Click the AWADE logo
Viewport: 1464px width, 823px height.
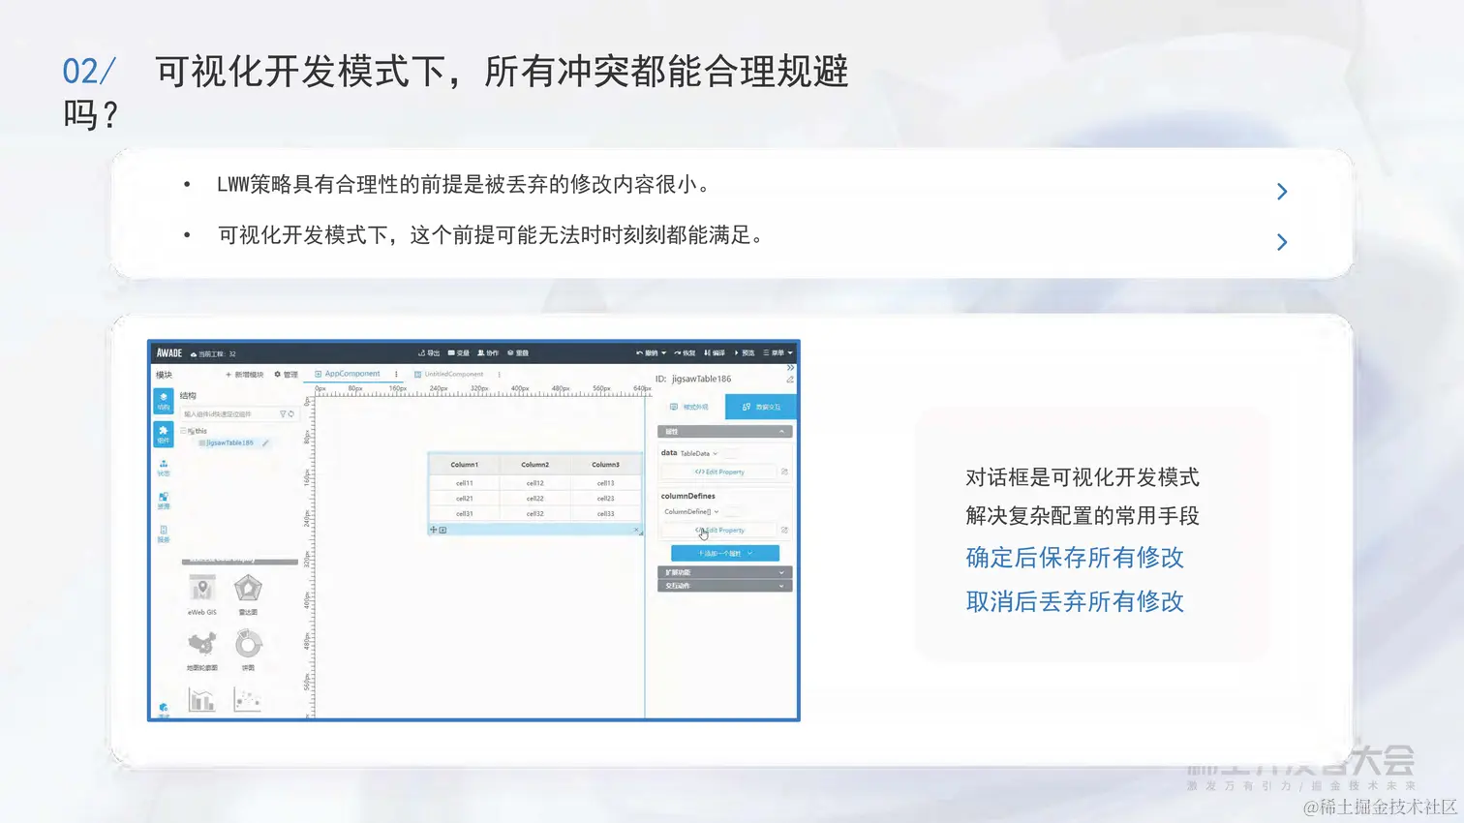[x=169, y=353]
